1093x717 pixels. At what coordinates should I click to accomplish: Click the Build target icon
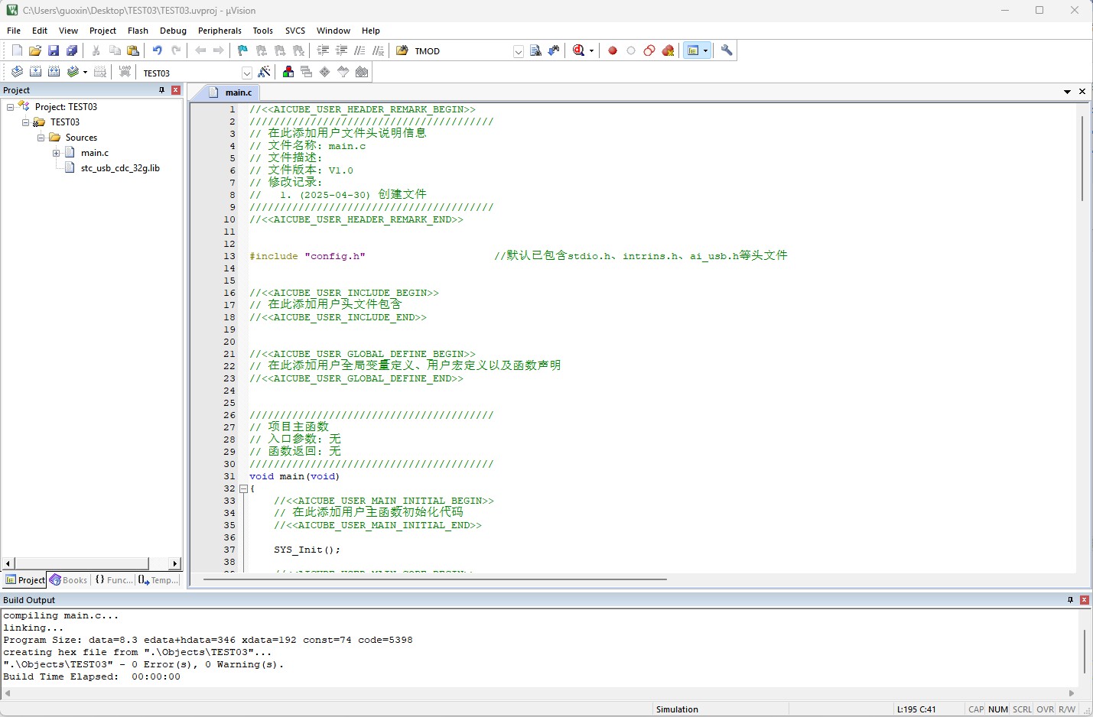36,72
